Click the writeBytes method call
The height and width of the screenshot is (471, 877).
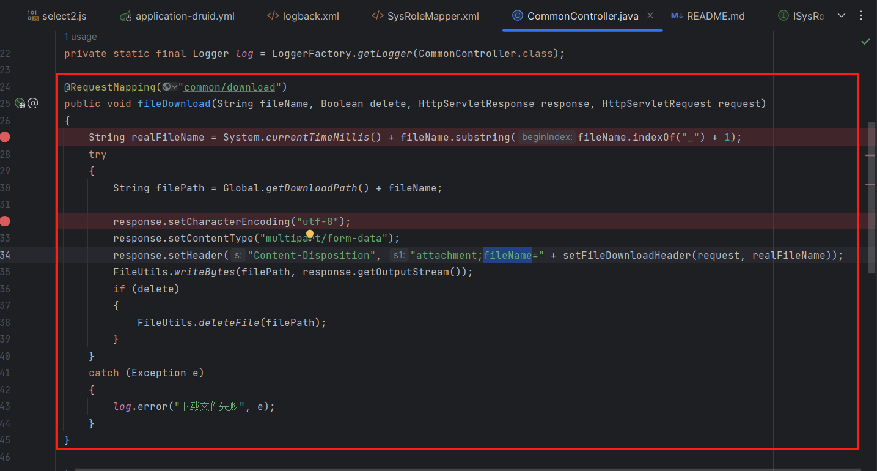pos(205,272)
